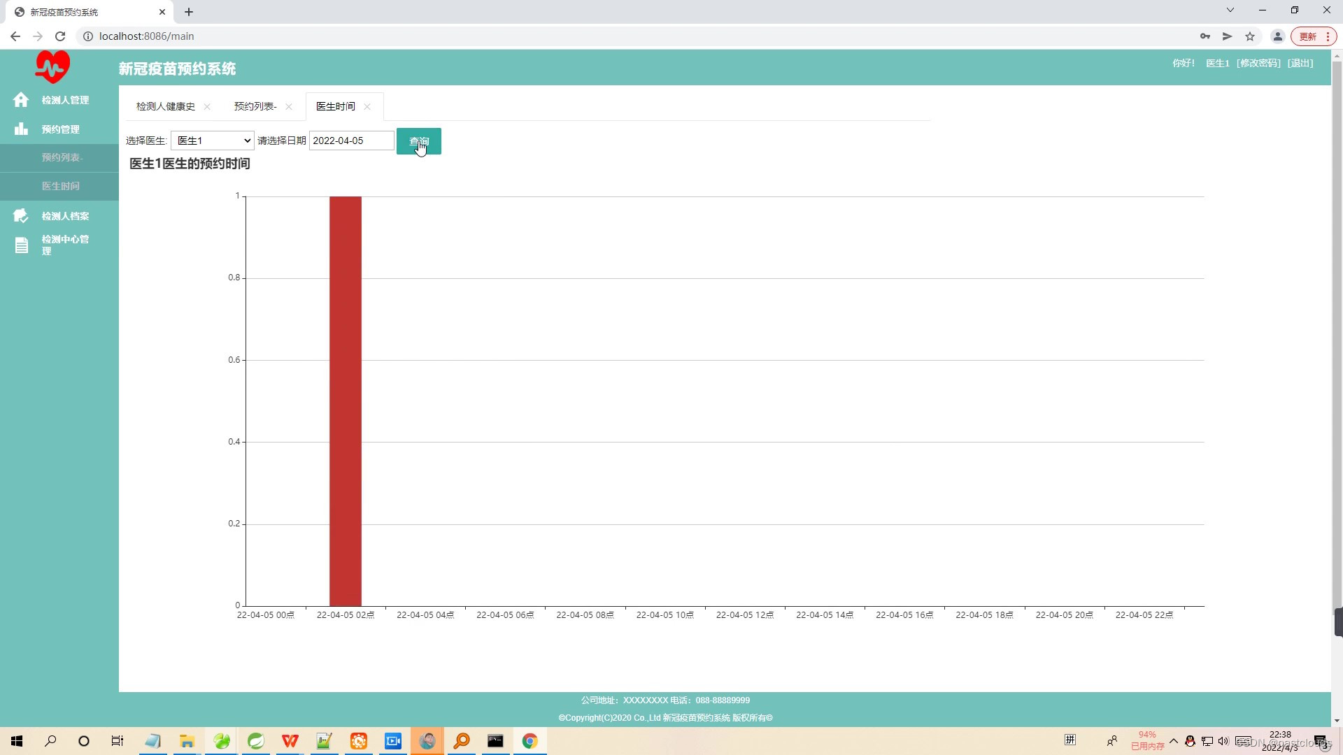Expand the 预约管理 sidebar menu

[x=60, y=129]
